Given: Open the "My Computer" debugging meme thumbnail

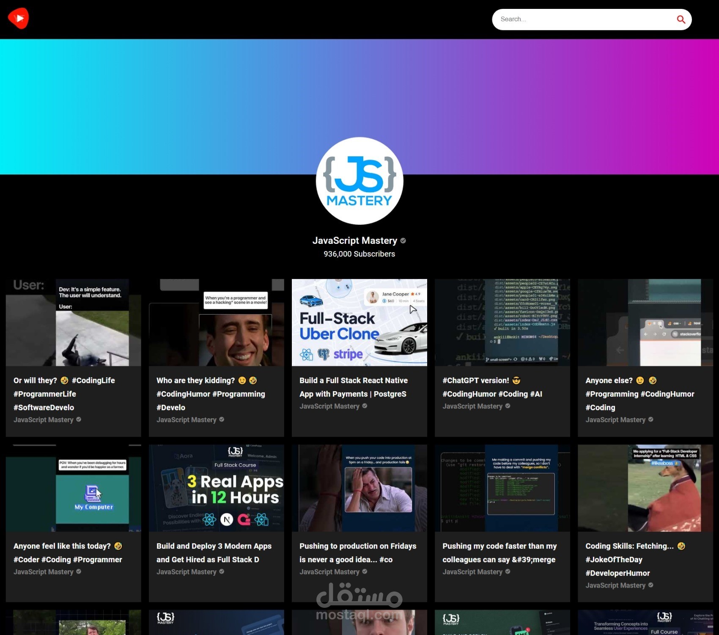Looking at the screenshot, I should tap(74, 488).
